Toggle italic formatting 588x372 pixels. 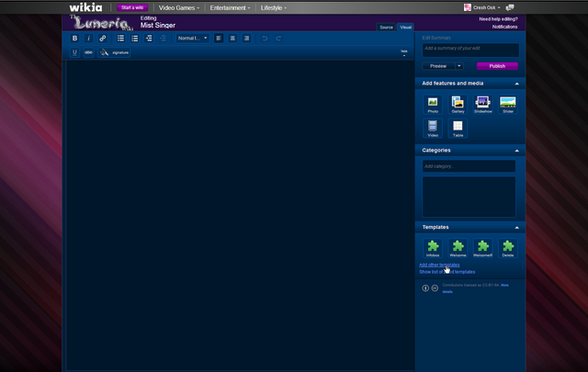coord(88,39)
